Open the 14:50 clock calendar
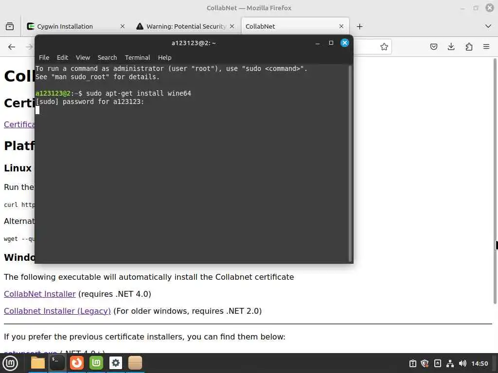Viewport: 498px width, 373px height. click(x=480, y=363)
